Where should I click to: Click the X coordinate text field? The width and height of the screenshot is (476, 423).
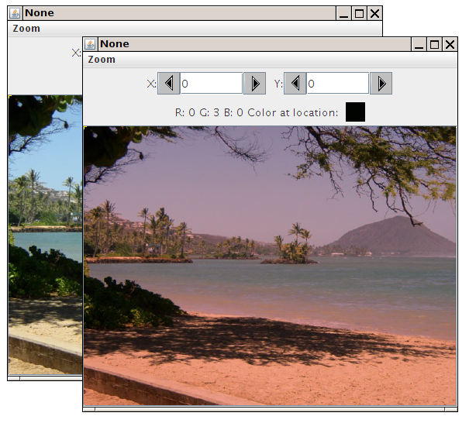click(x=212, y=84)
